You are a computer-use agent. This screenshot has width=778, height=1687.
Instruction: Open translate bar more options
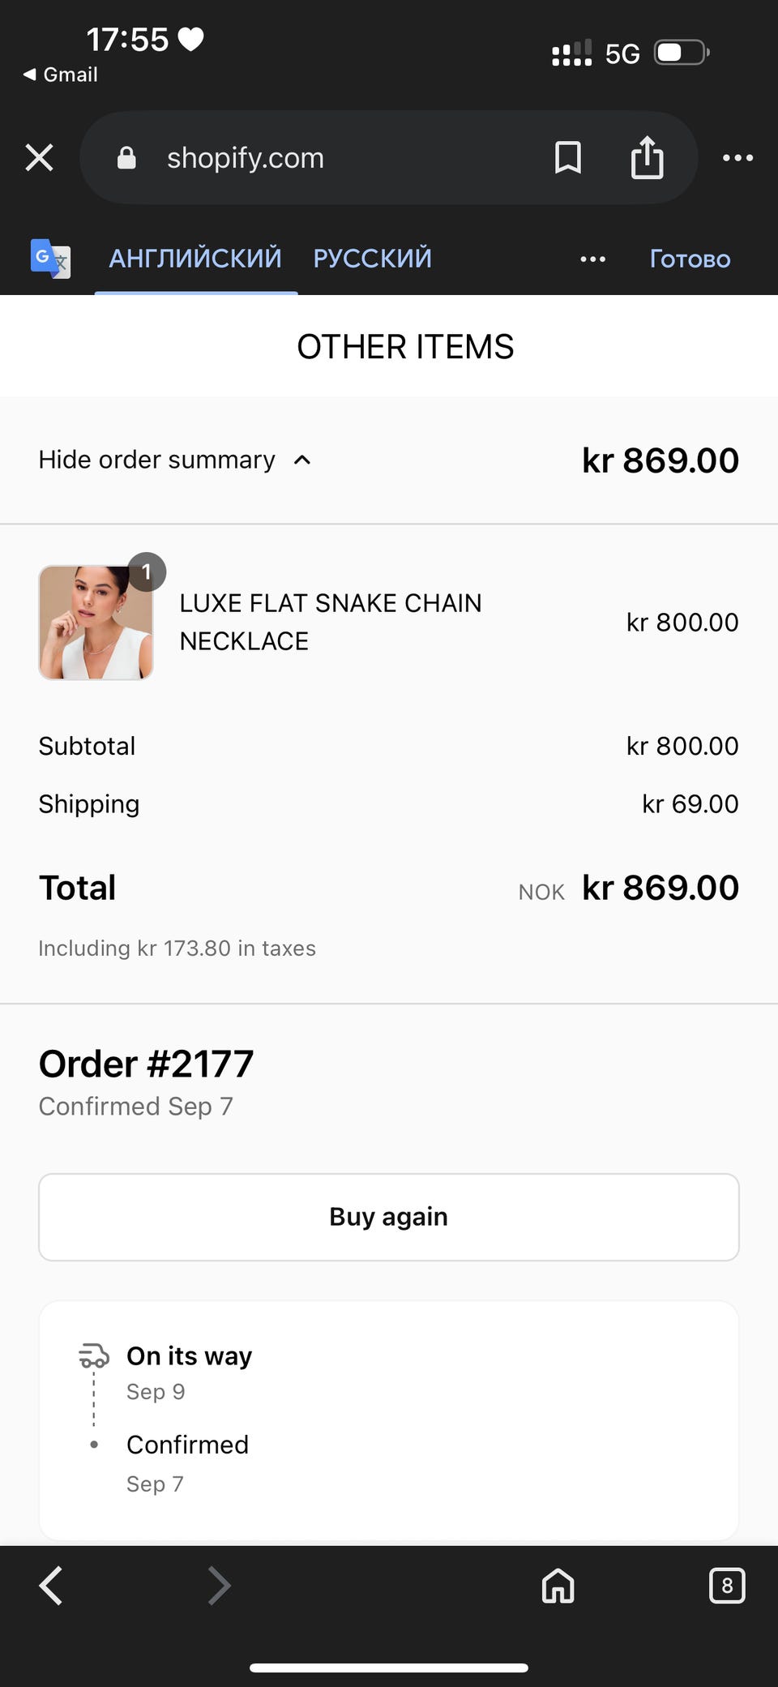click(x=592, y=259)
